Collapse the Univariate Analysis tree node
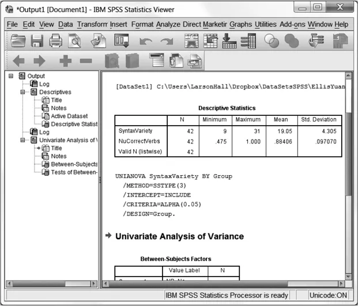This screenshot has width=358, height=306. point(22,140)
